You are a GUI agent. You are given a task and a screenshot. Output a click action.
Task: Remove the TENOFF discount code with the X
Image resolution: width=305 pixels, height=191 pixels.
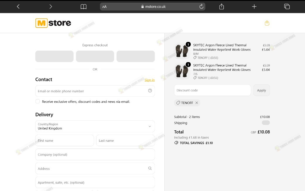[x=197, y=103]
